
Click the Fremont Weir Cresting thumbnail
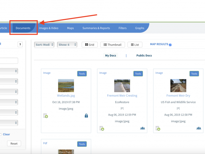point(122,86)
